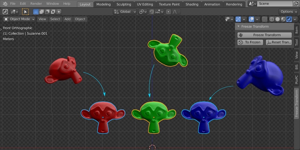
Task: Select the Select Box tool icon
Action: click(x=25, y=12)
